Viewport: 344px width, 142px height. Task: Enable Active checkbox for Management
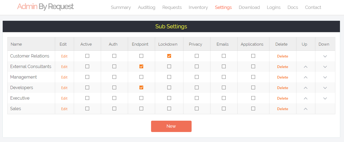click(87, 77)
